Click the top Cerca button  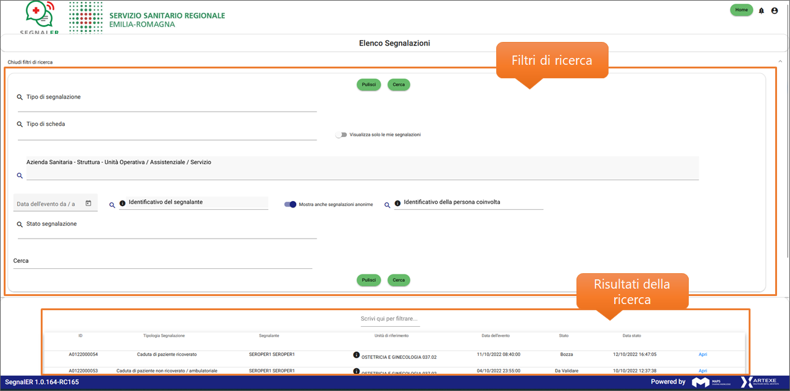399,84
